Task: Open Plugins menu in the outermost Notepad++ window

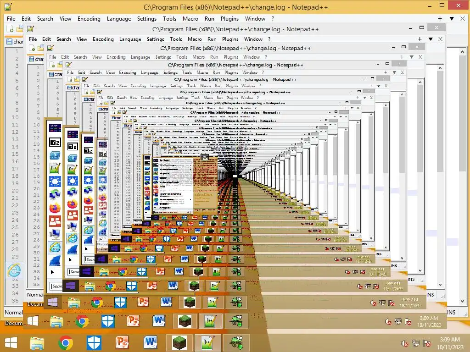Action: 229,18
